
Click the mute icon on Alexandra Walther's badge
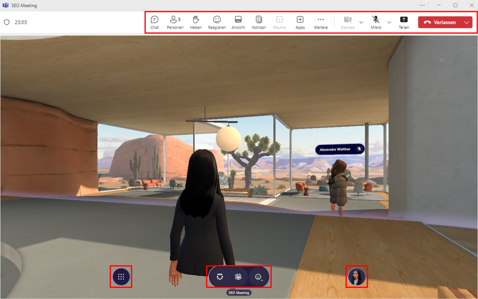click(x=359, y=149)
